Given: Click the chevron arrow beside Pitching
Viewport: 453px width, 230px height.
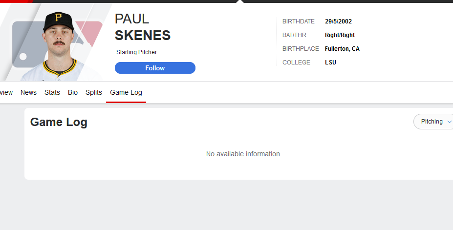Looking at the screenshot, I should pos(449,122).
